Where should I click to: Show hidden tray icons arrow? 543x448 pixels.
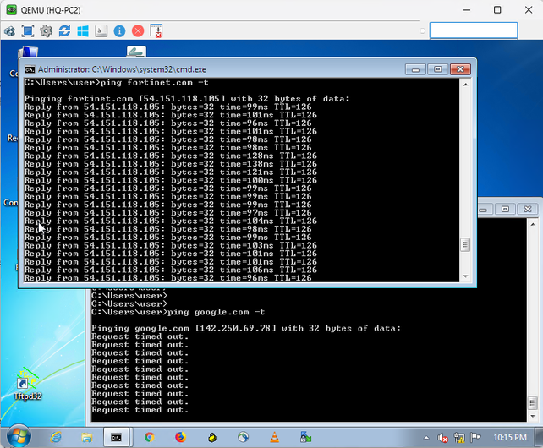(x=426, y=438)
